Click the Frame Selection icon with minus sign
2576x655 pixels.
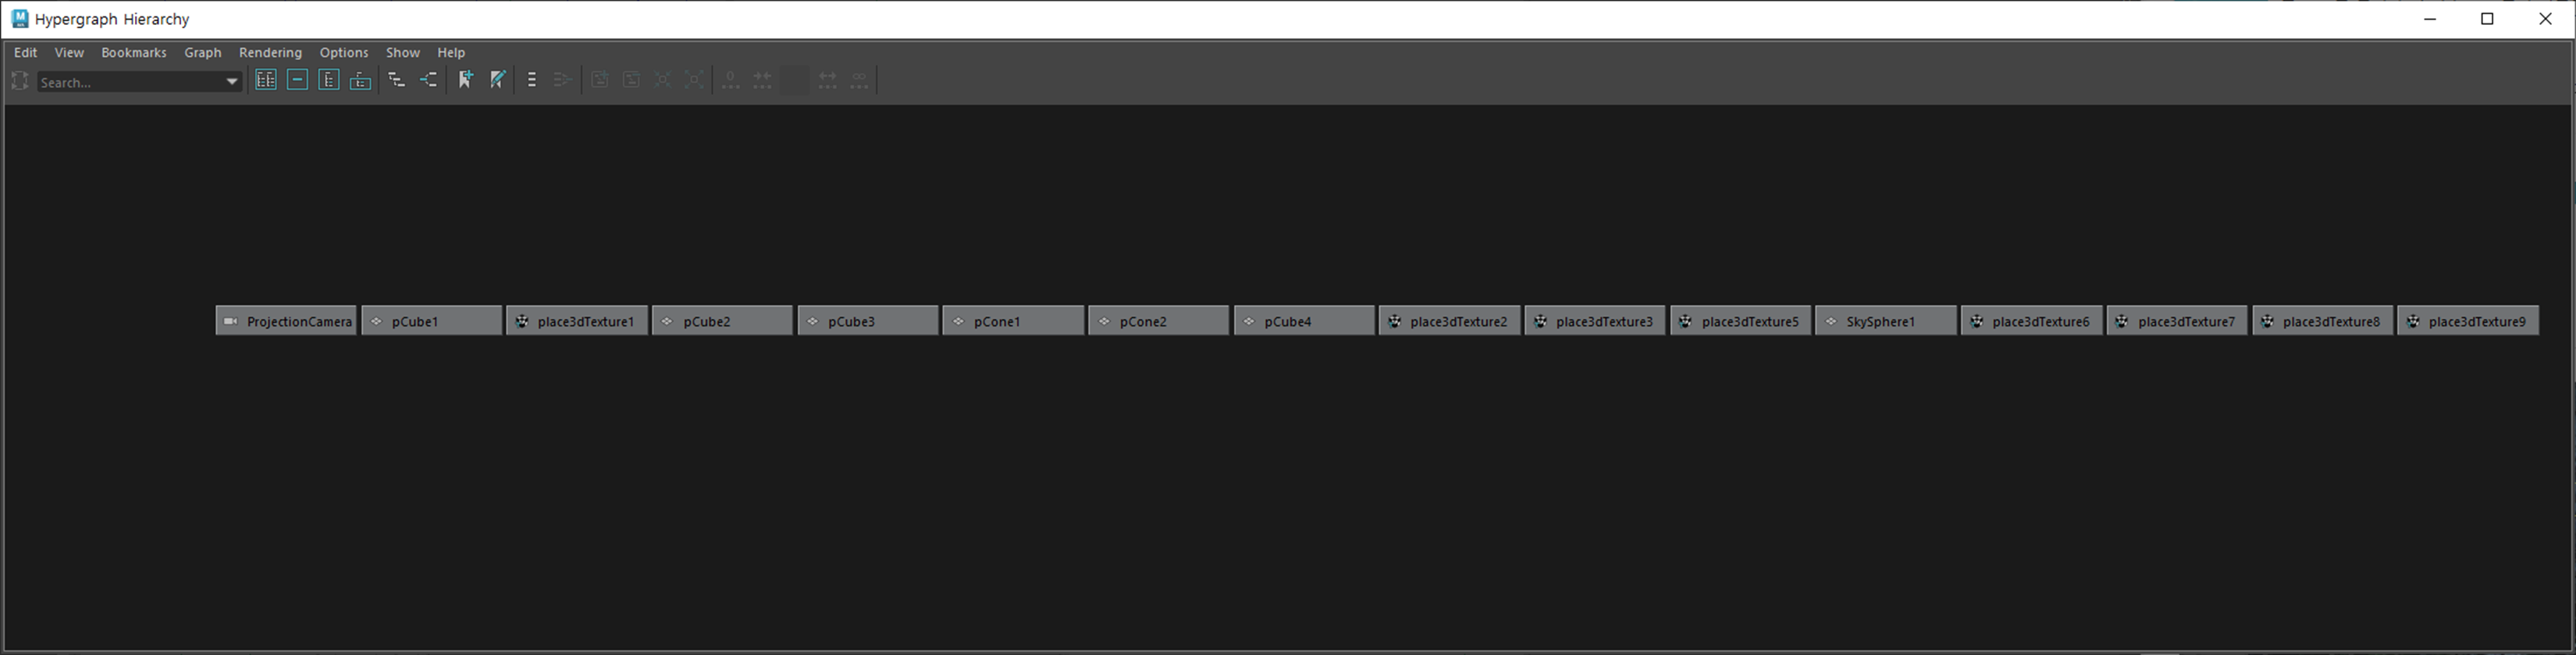[x=297, y=80]
